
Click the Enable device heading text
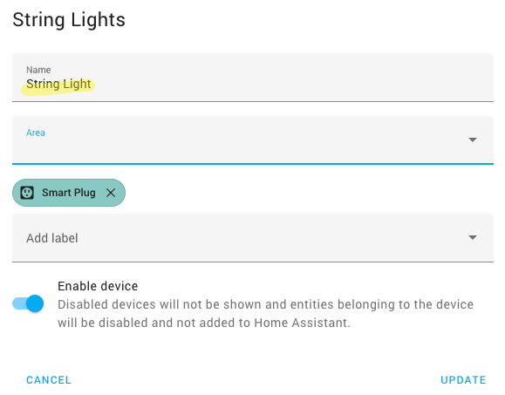click(x=98, y=286)
